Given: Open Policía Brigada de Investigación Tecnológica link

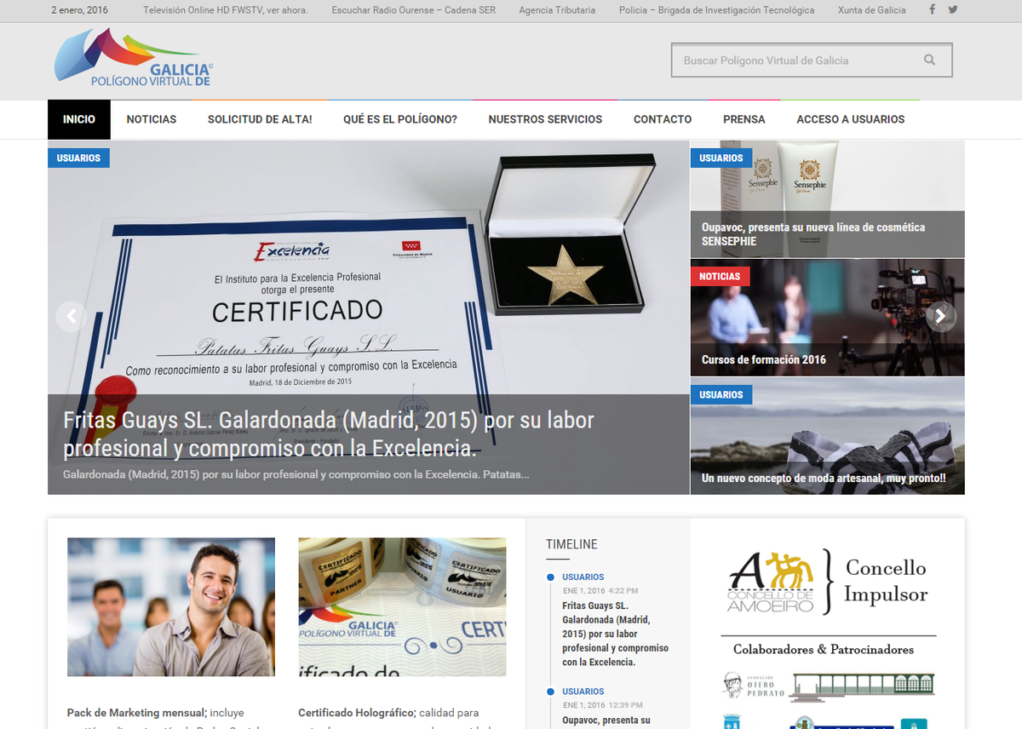Looking at the screenshot, I should click(x=716, y=10).
